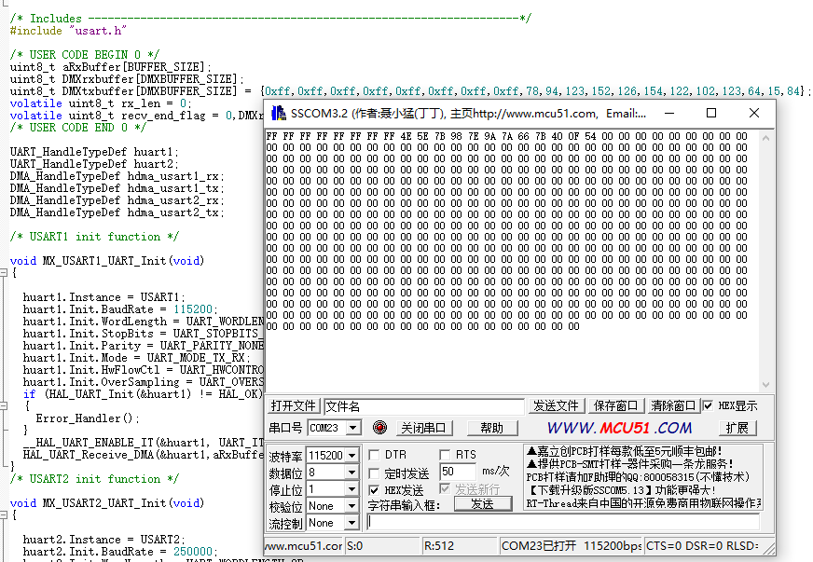This screenshot has height=562, width=813.
Task: Click the 115200 BaudRate value in code
Action: click(x=193, y=309)
